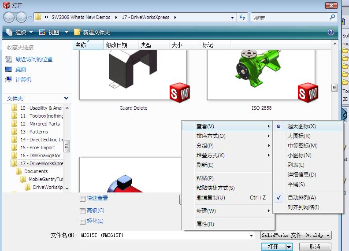Collapse the 文件夹 folders section chevron
The width and height of the screenshot is (349, 251).
[66, 98]
